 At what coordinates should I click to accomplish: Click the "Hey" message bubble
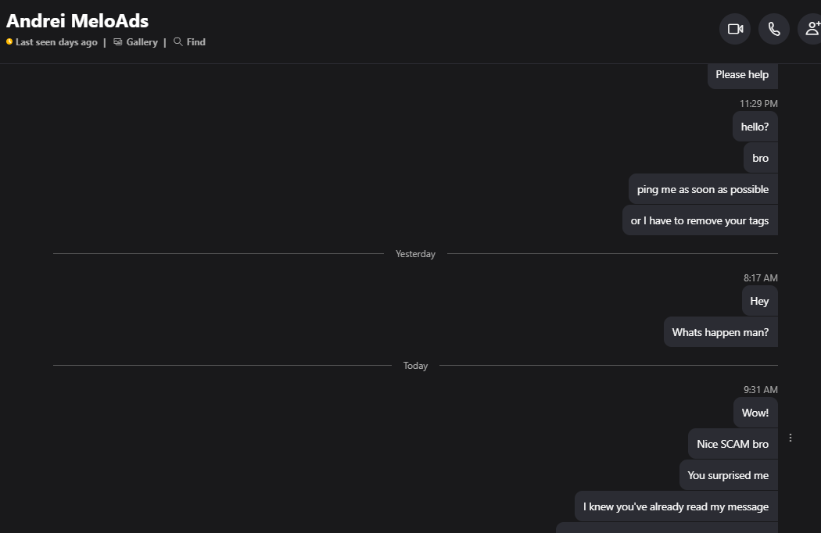[759, 301]
